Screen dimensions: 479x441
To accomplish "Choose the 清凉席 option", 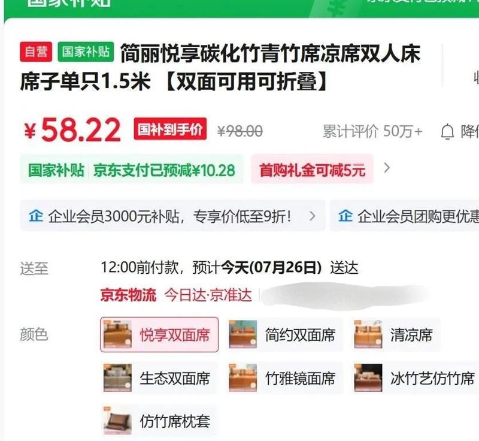I will click(x=396, y=335).
